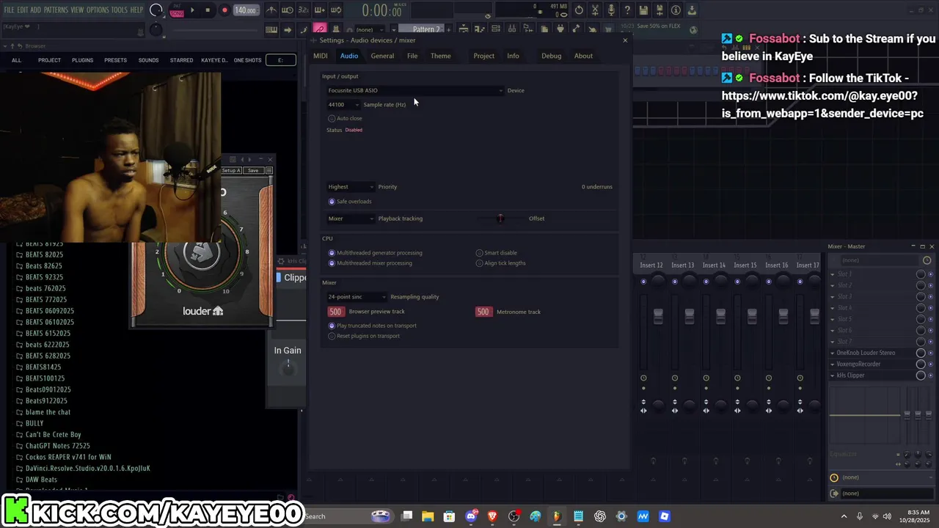
Task: Click the volume icon in system tray
Action: point(888,516)
